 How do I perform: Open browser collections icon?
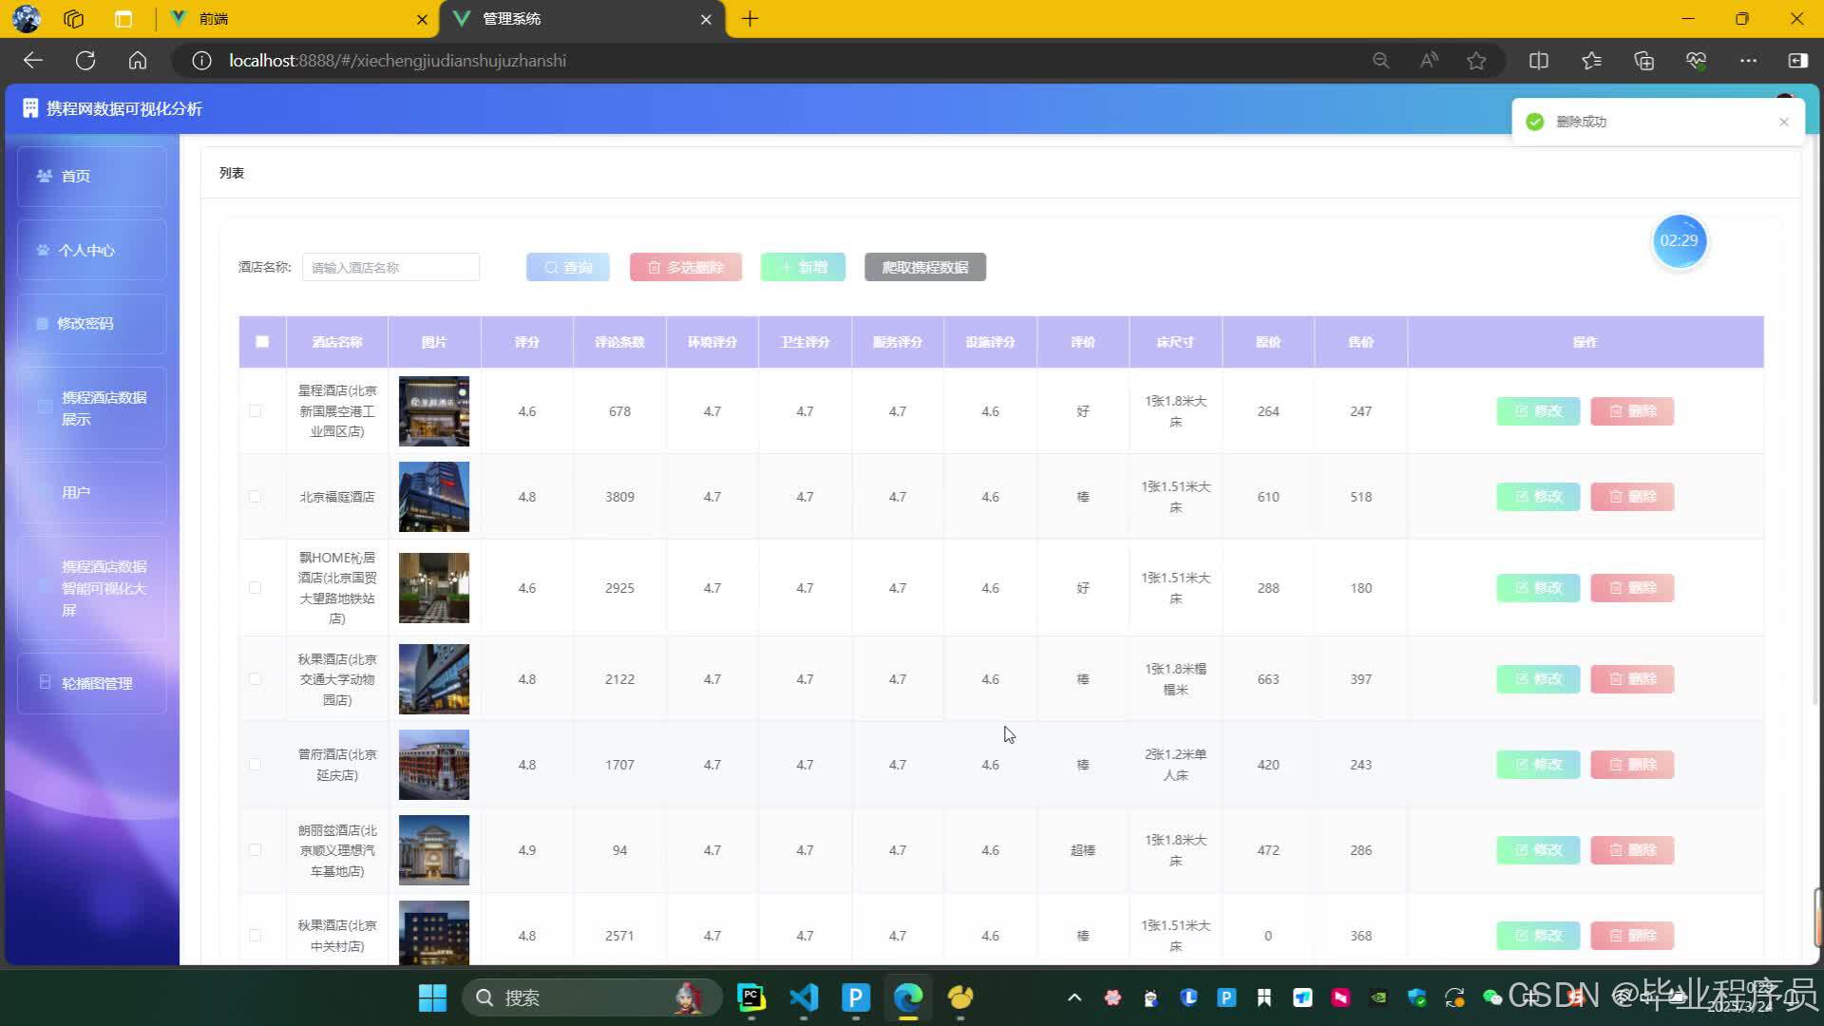(x=1643, y=61)
